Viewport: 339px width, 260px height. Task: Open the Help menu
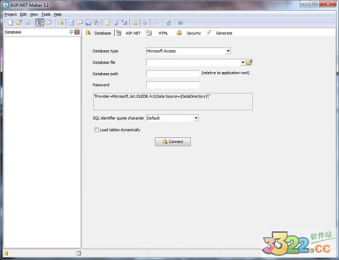click(x=58, y=14)
